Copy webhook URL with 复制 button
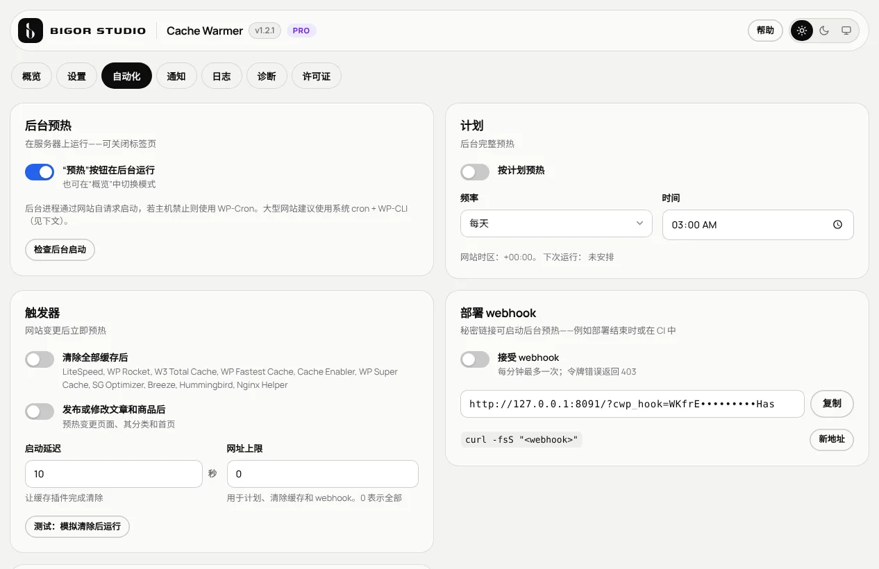 click(832, 404)
